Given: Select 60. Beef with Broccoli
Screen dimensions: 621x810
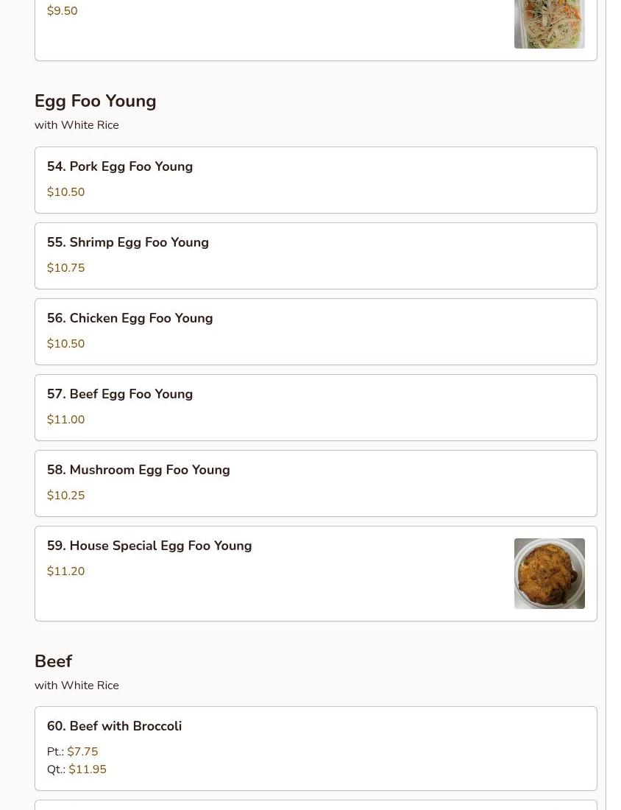Looking at the screenshot, I should (114, 727).
